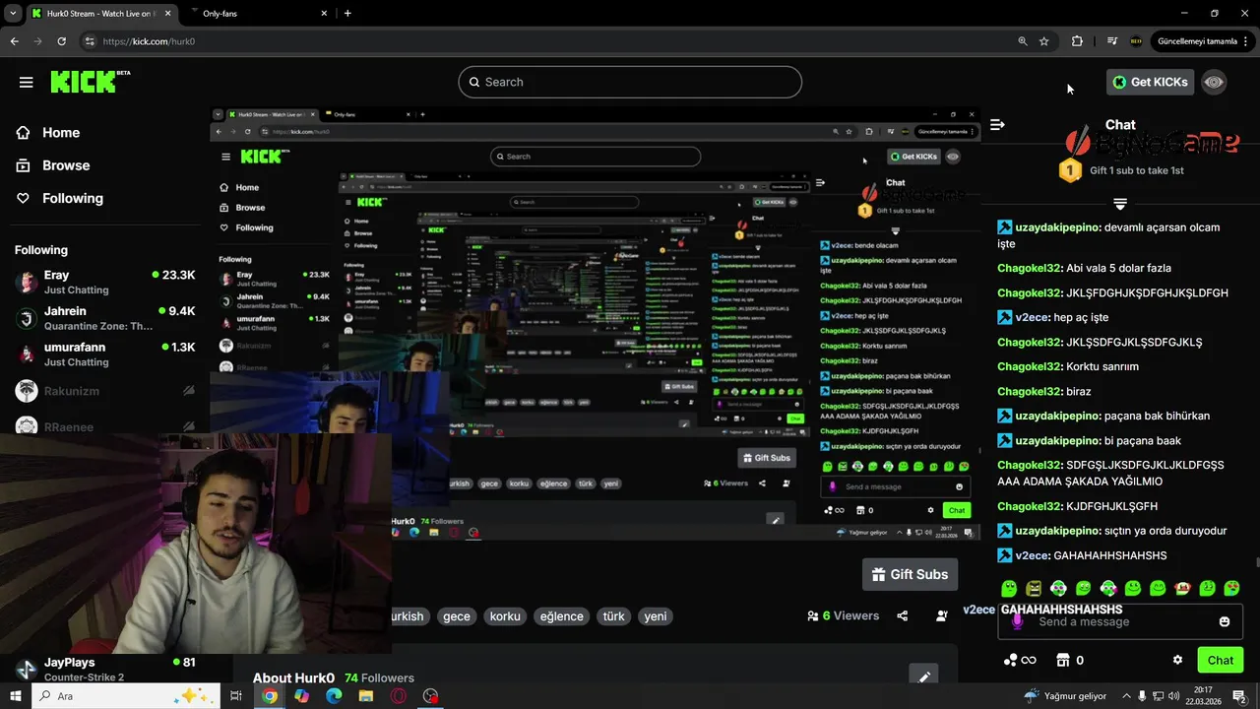Open Jahrein's channel in the Following list
1260x709 pixels.
[x=104, y=318]
